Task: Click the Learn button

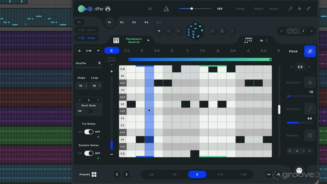Action: click(x=274, y=9)
